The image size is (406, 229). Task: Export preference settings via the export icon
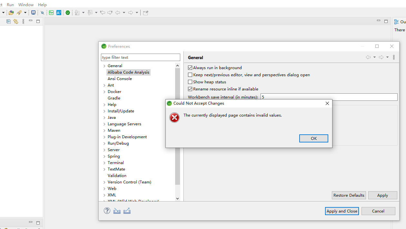tap(127, 211)
